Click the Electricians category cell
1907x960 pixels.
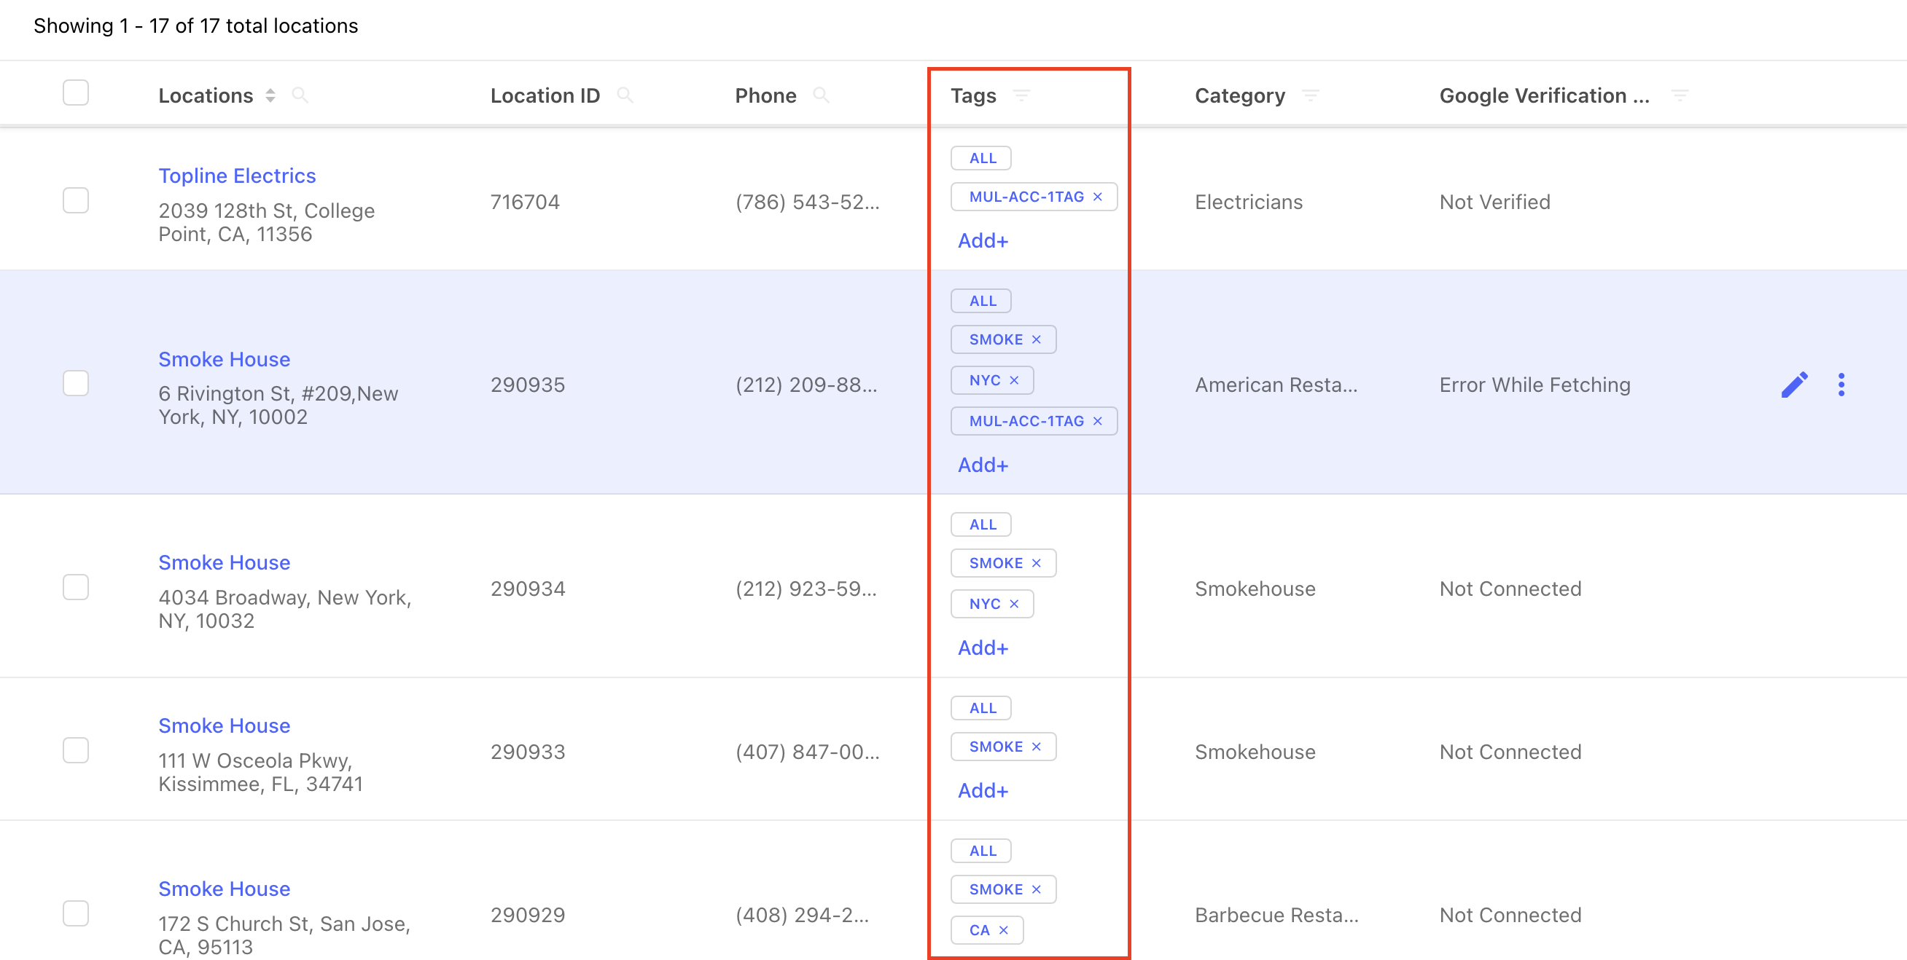[x=1248, y=202]
